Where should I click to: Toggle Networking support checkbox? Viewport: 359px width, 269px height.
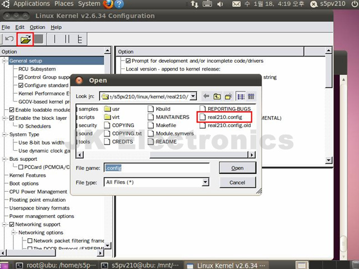click(x=12, y=224)
